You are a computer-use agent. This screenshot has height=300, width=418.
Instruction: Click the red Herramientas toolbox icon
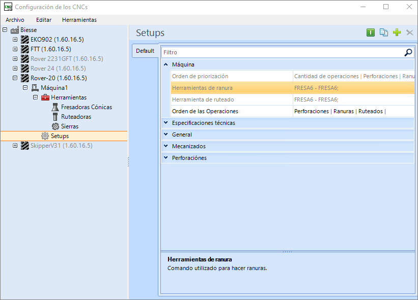[45, 97]
